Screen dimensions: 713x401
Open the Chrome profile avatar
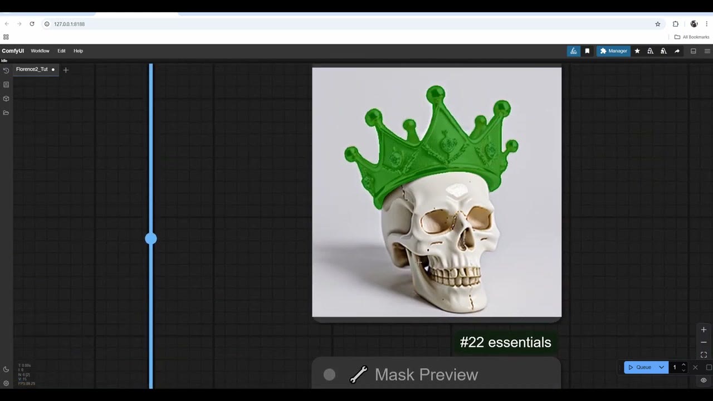coord(694,24)
